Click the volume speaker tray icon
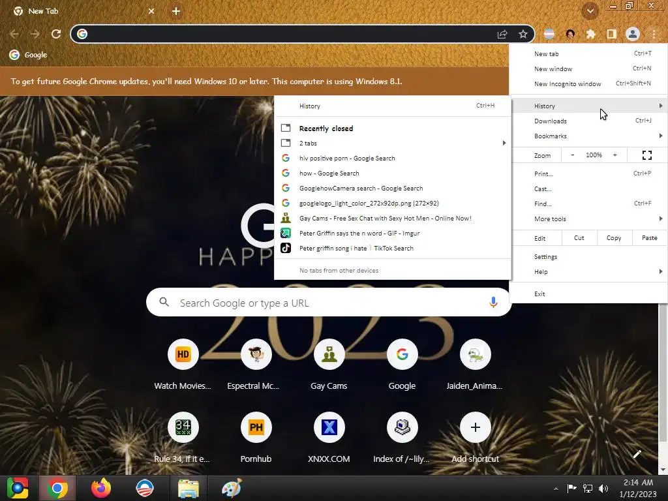This screenshot has width=668, height=501. [x=603, y=488]
